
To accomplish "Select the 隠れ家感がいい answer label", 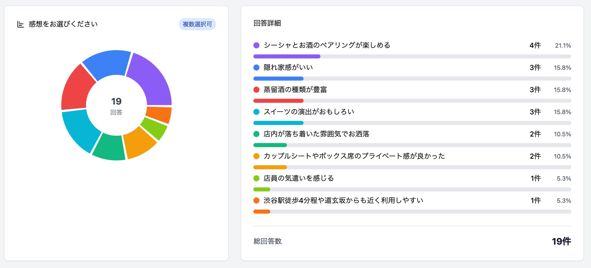I will tap(288, 68).
